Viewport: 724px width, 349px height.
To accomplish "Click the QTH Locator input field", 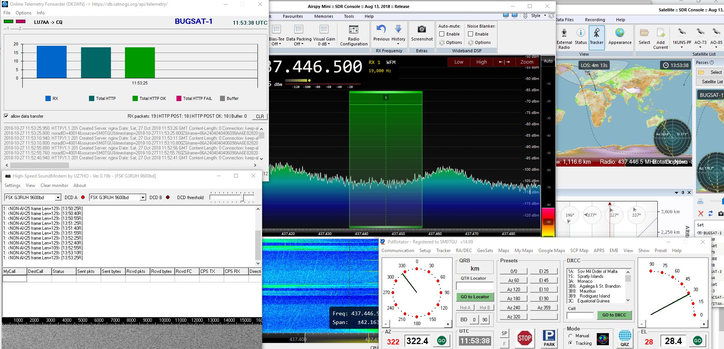I will [474, 286].
